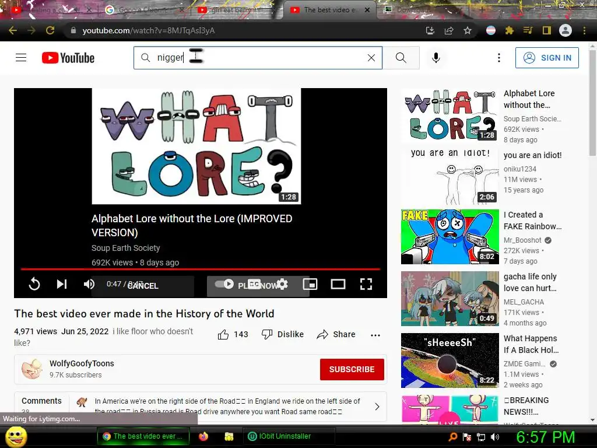
Task: Open Soup Earth Society channel in player
Action: 126,248
